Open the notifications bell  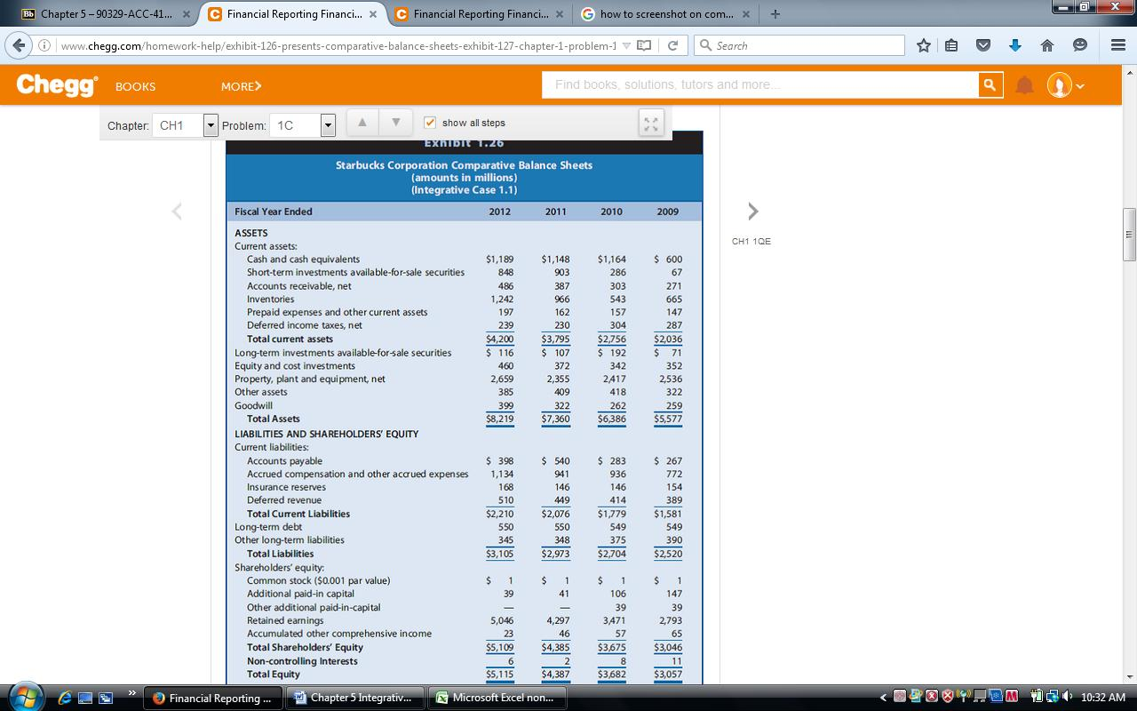tap(1025, 85)
